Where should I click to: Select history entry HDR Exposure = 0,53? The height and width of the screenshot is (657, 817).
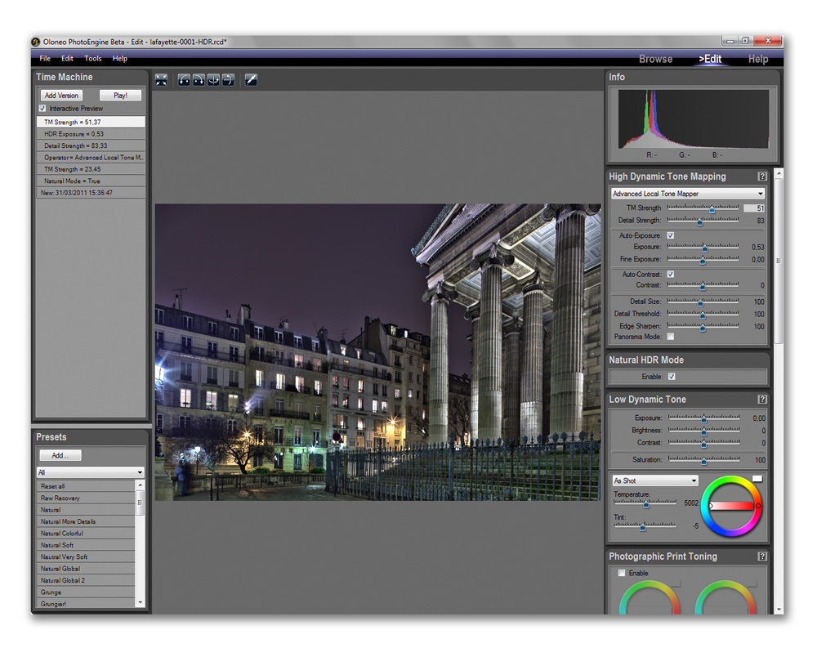(91, 134)
